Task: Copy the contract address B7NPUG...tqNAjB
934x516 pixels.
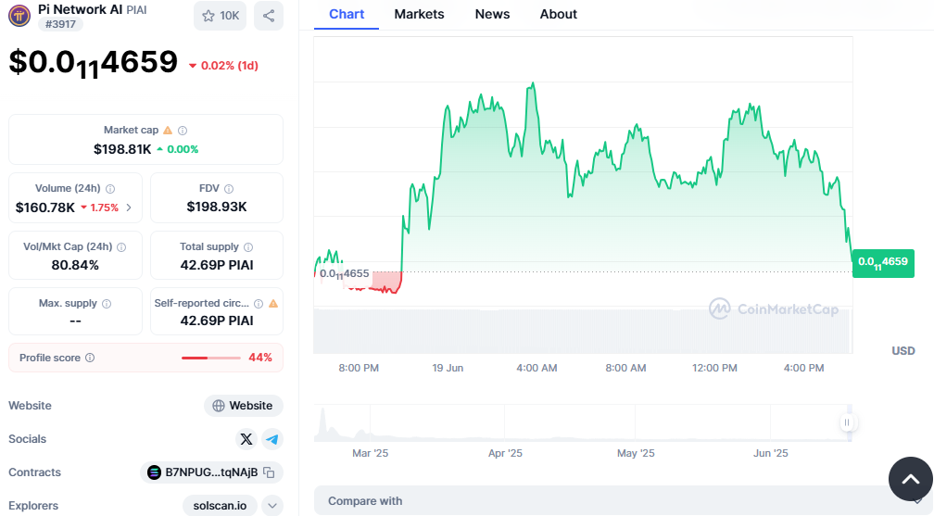Action: pos(270,472)
